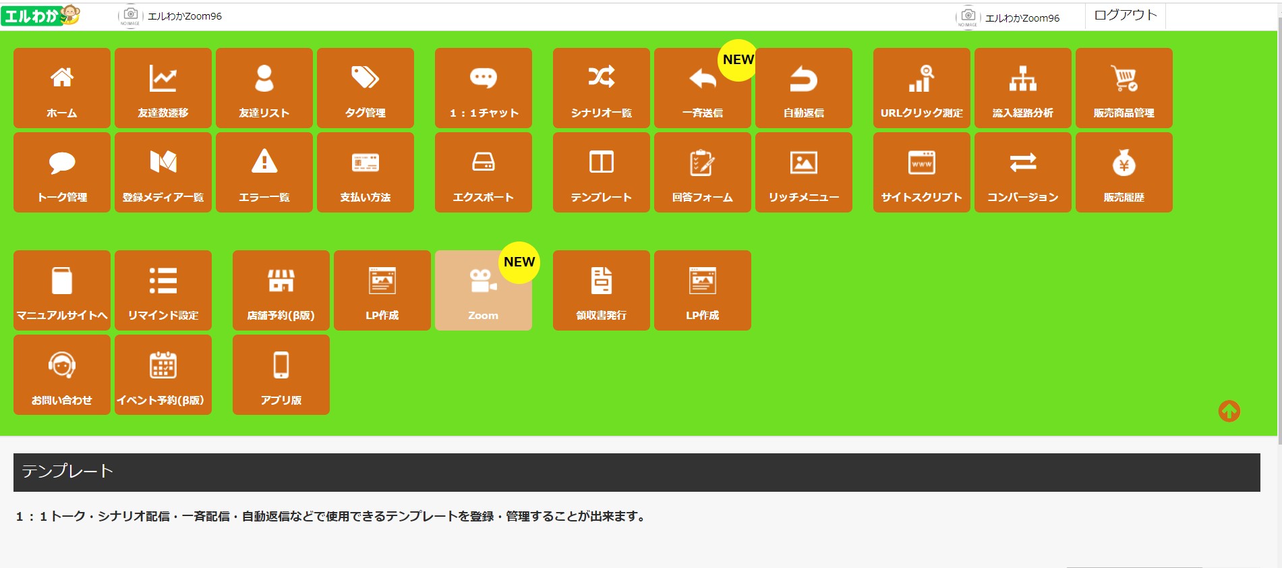1282x568 pixels.
Task: Open LP作成 tile beside 領収書発行
Action: click(703, 290)
